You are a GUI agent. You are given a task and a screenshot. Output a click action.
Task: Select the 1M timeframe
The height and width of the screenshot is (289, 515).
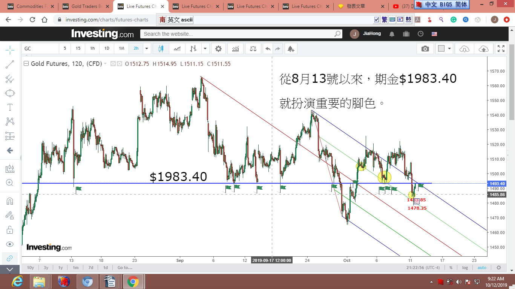[121, 49]
